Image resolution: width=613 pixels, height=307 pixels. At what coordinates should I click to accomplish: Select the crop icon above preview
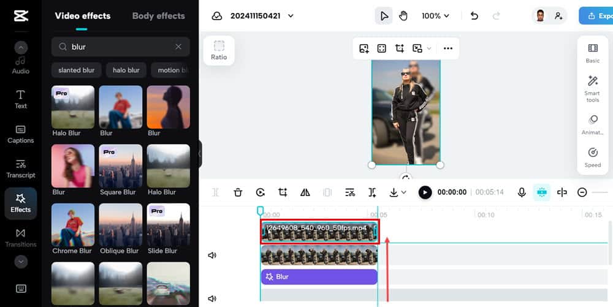(x=400, y=48)
